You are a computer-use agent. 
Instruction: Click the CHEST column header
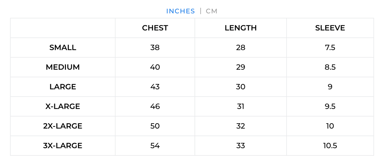coord(155,28)
